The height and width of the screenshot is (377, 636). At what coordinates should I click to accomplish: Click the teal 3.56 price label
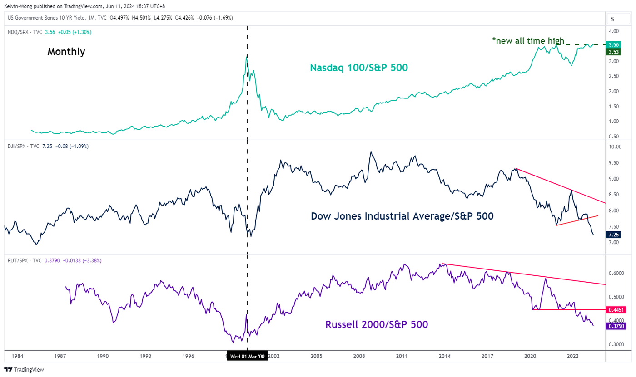click(613, 44)
